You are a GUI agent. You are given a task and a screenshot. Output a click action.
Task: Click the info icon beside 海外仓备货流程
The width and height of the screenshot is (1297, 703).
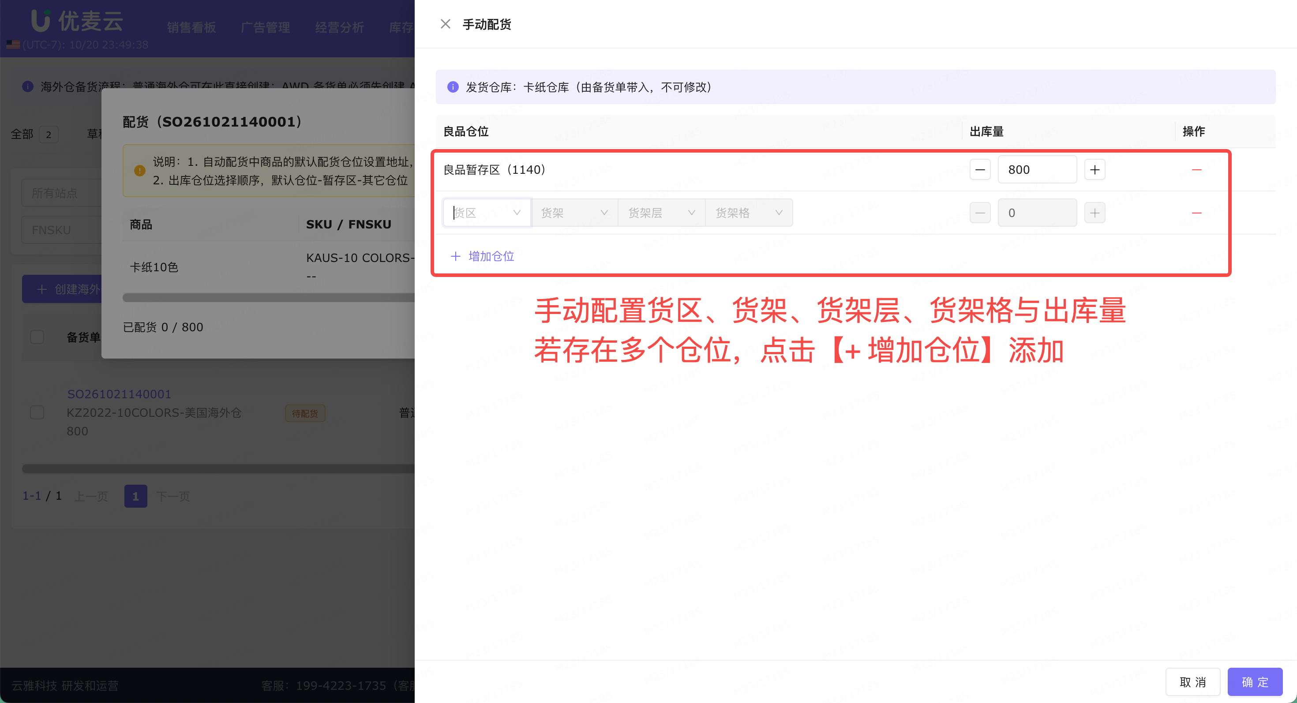click(x=28, y=86)
